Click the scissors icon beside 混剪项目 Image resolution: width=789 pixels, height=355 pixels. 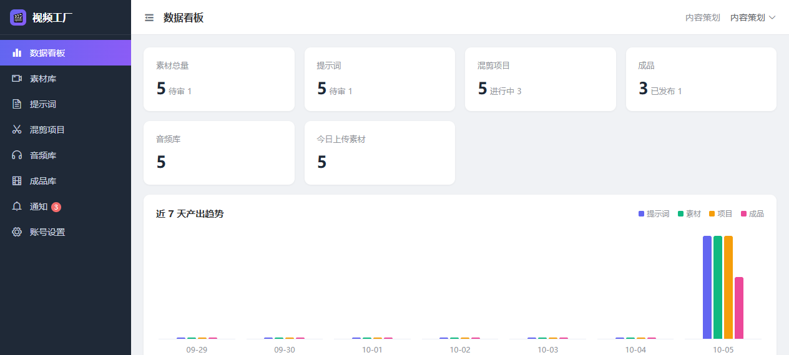17,130
